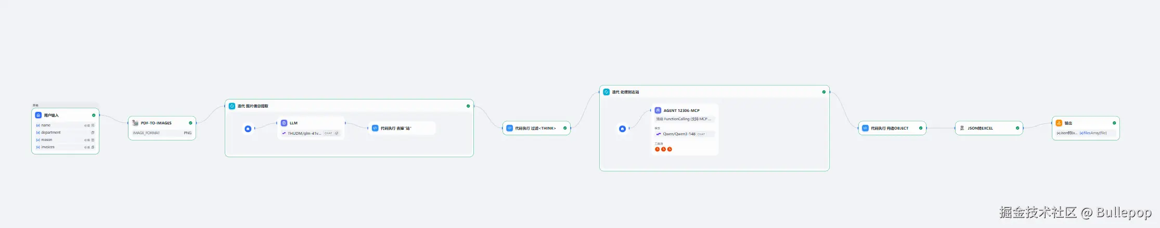Image resolution: width=1160 pixels, height=228 pixels.
Task: Select the department variable row
Action: coord(50,133)
